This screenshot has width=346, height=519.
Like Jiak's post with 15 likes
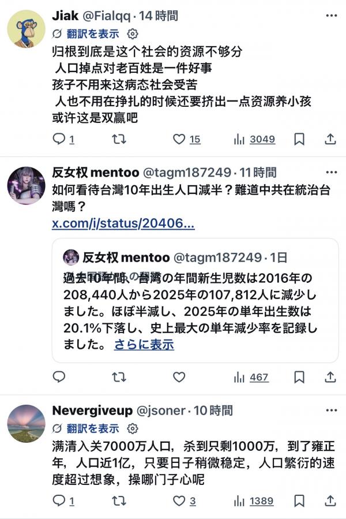tap(187, 139)
